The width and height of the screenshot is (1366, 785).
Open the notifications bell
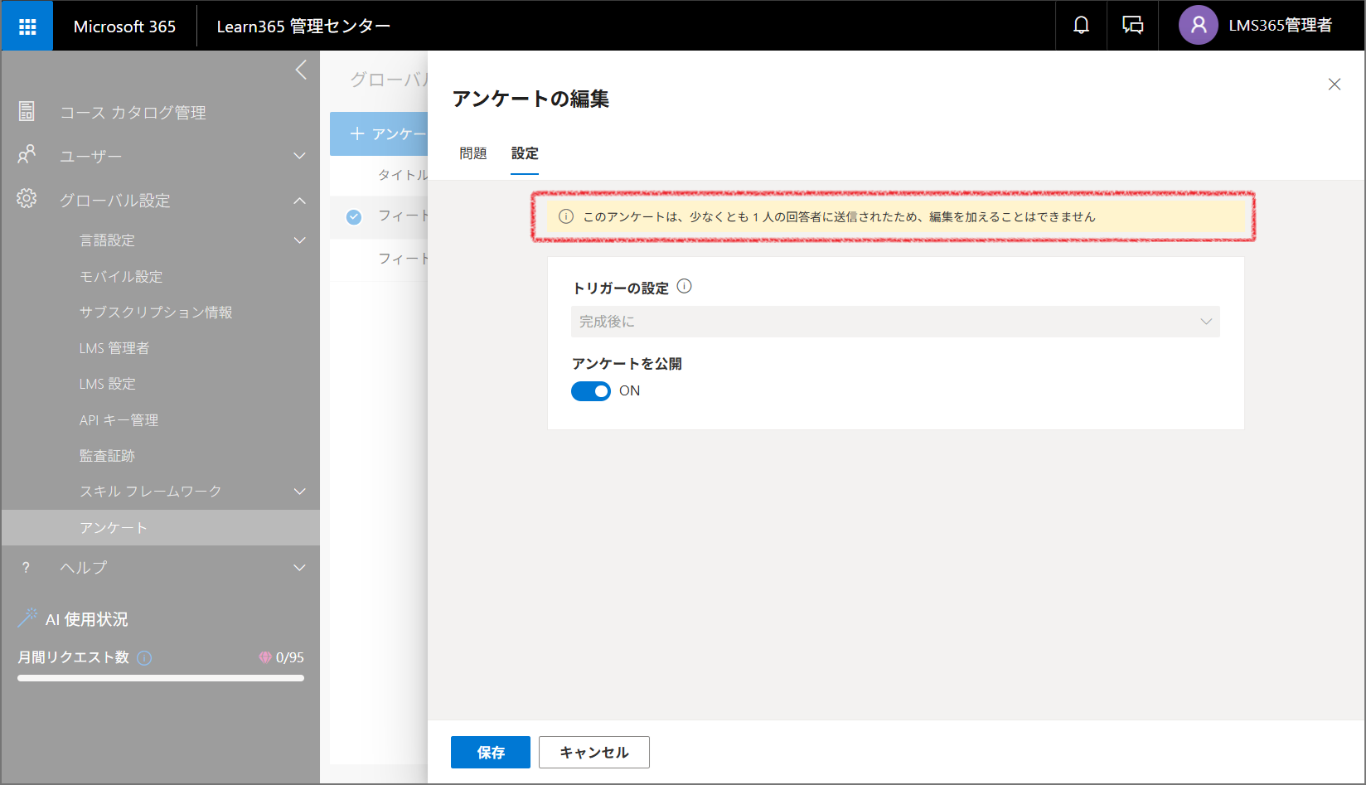pos(1081,26)
